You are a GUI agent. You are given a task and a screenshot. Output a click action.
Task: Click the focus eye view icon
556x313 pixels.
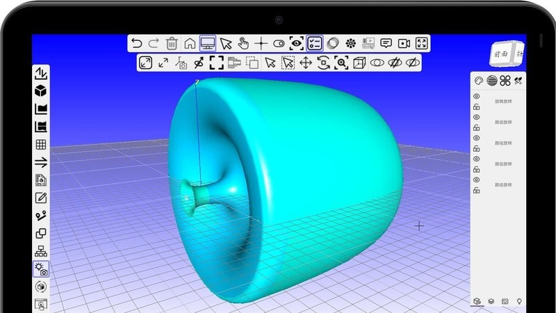click(297, 43)
